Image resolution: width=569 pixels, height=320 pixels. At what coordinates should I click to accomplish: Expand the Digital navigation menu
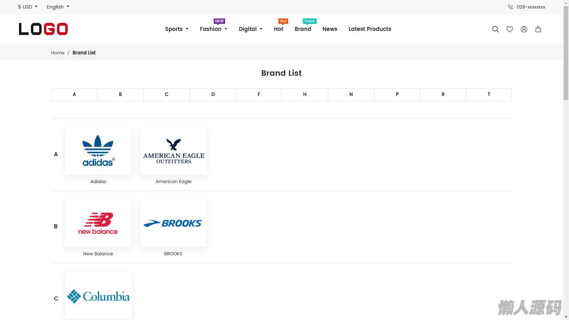click(x=250, y=29)
